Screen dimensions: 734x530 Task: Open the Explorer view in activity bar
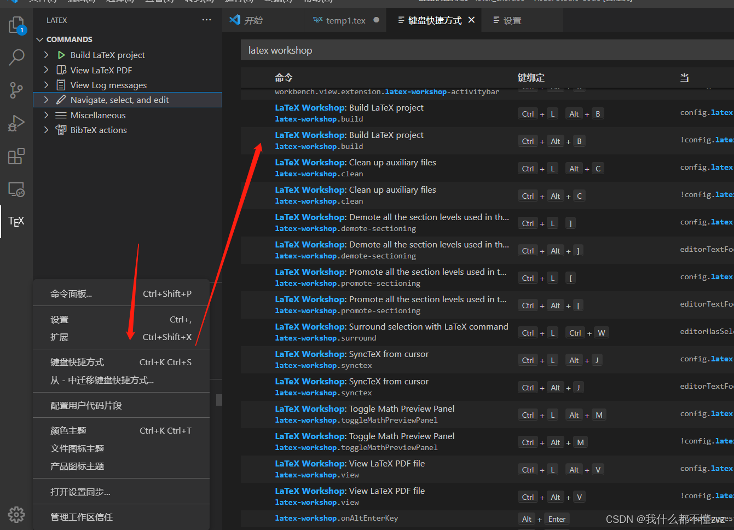17,25
